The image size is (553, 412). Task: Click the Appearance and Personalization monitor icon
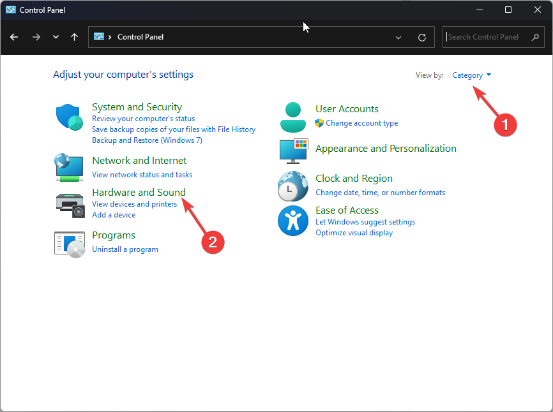[293, 151]
